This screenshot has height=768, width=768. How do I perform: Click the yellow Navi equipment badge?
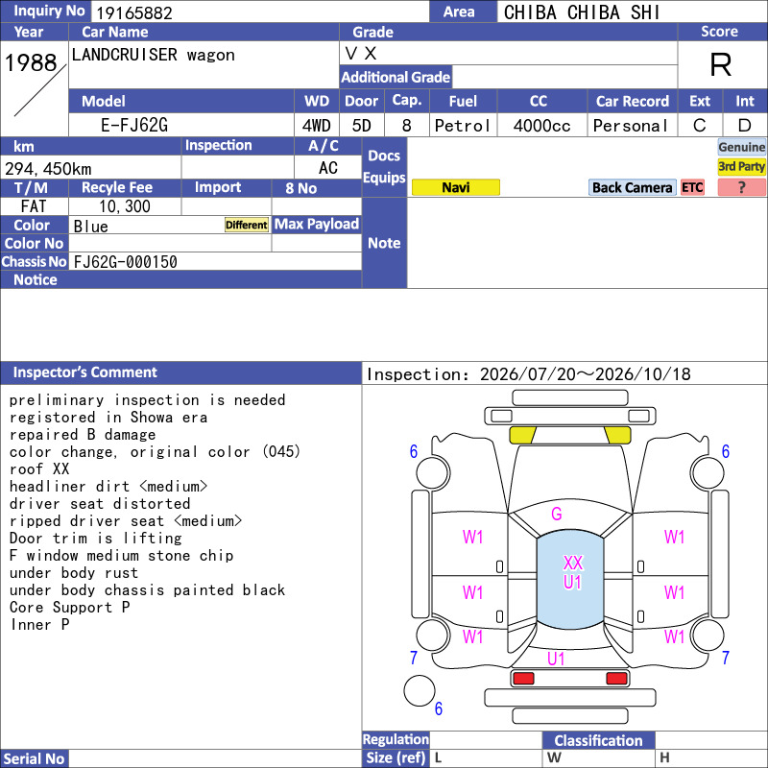[x=455, y=187]
